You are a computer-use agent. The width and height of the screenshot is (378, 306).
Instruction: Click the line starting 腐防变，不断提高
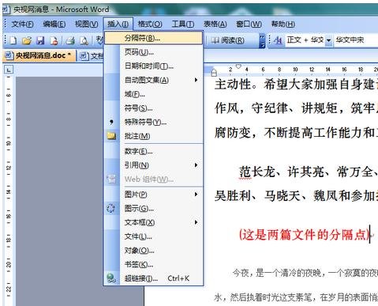pyautogui.click(x=296, y=132)
